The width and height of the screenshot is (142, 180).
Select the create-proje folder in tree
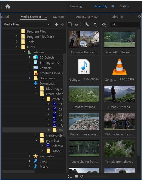tap(52, 135)
